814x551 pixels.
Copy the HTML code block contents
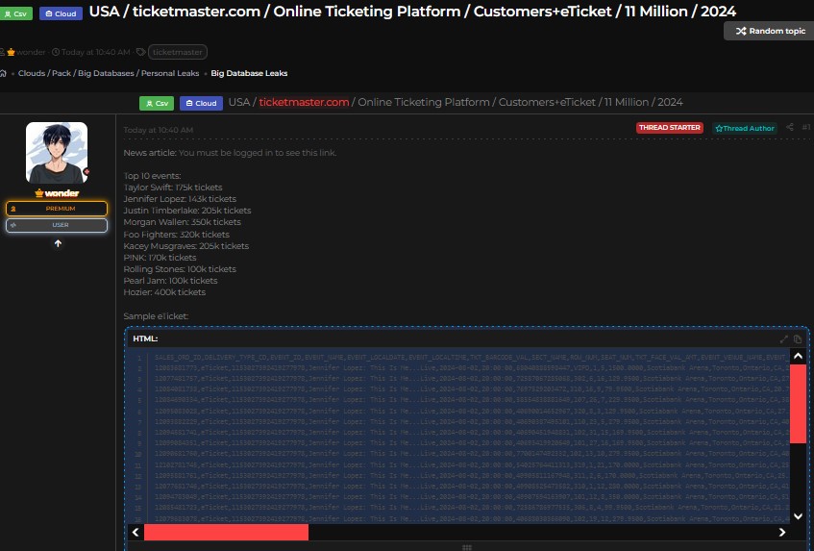[798, 339]
